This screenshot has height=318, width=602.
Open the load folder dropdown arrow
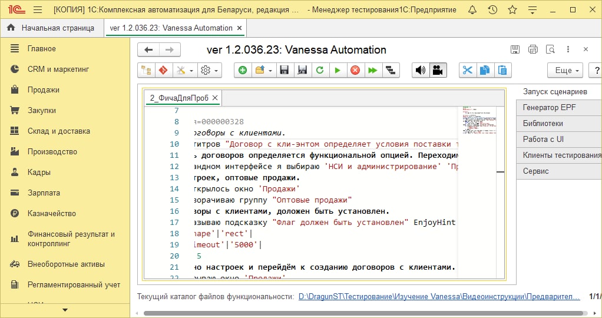[270, 71]
